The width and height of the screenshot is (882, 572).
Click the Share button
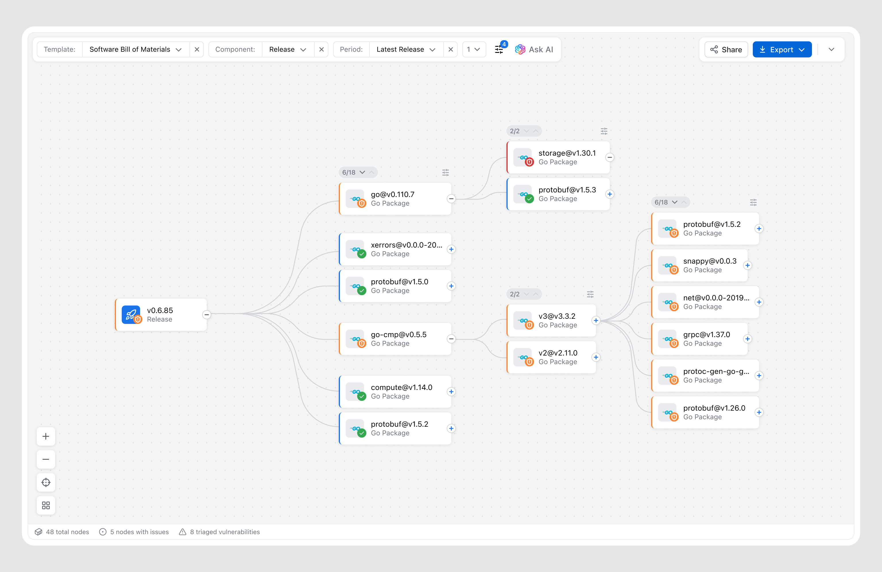click(x=726, y=49)
